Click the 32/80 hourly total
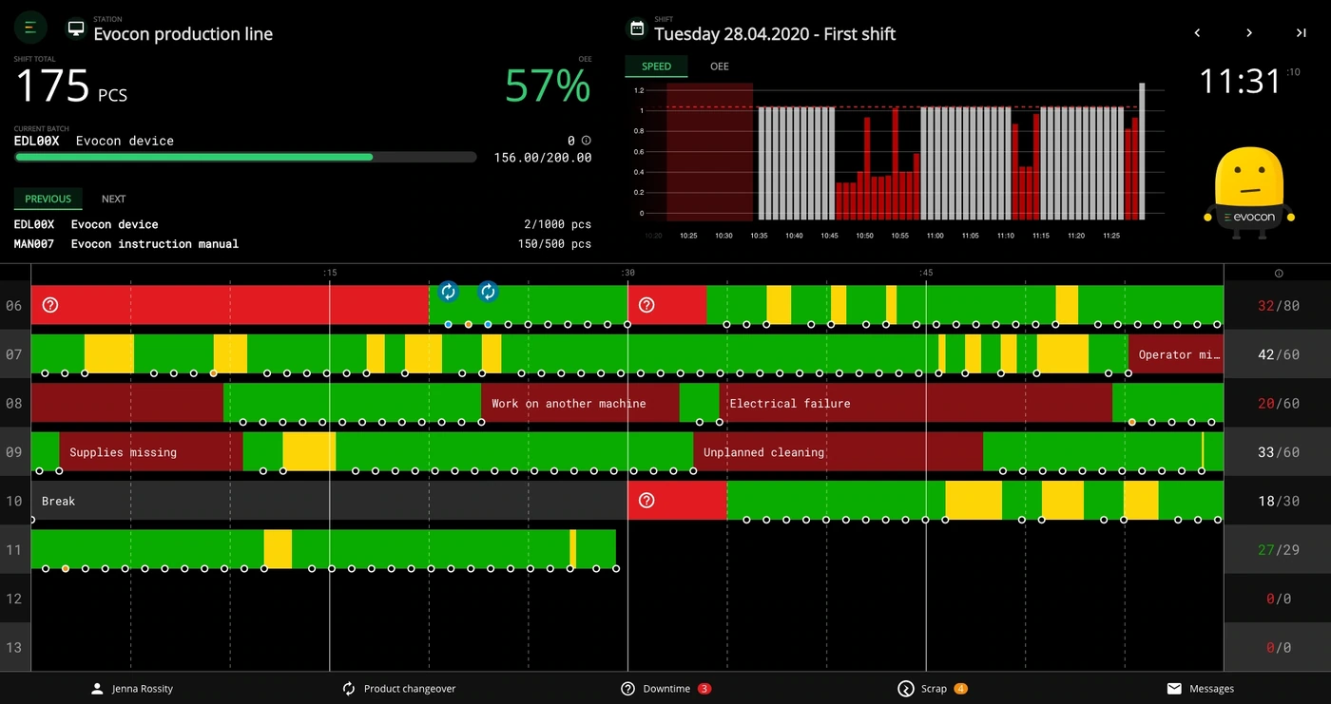1331x704 pixels. pyautogui.click(x=1278, y=306)
